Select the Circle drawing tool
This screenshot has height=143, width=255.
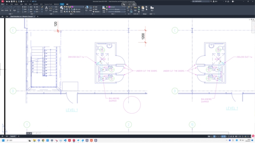[x=11, y=8]
